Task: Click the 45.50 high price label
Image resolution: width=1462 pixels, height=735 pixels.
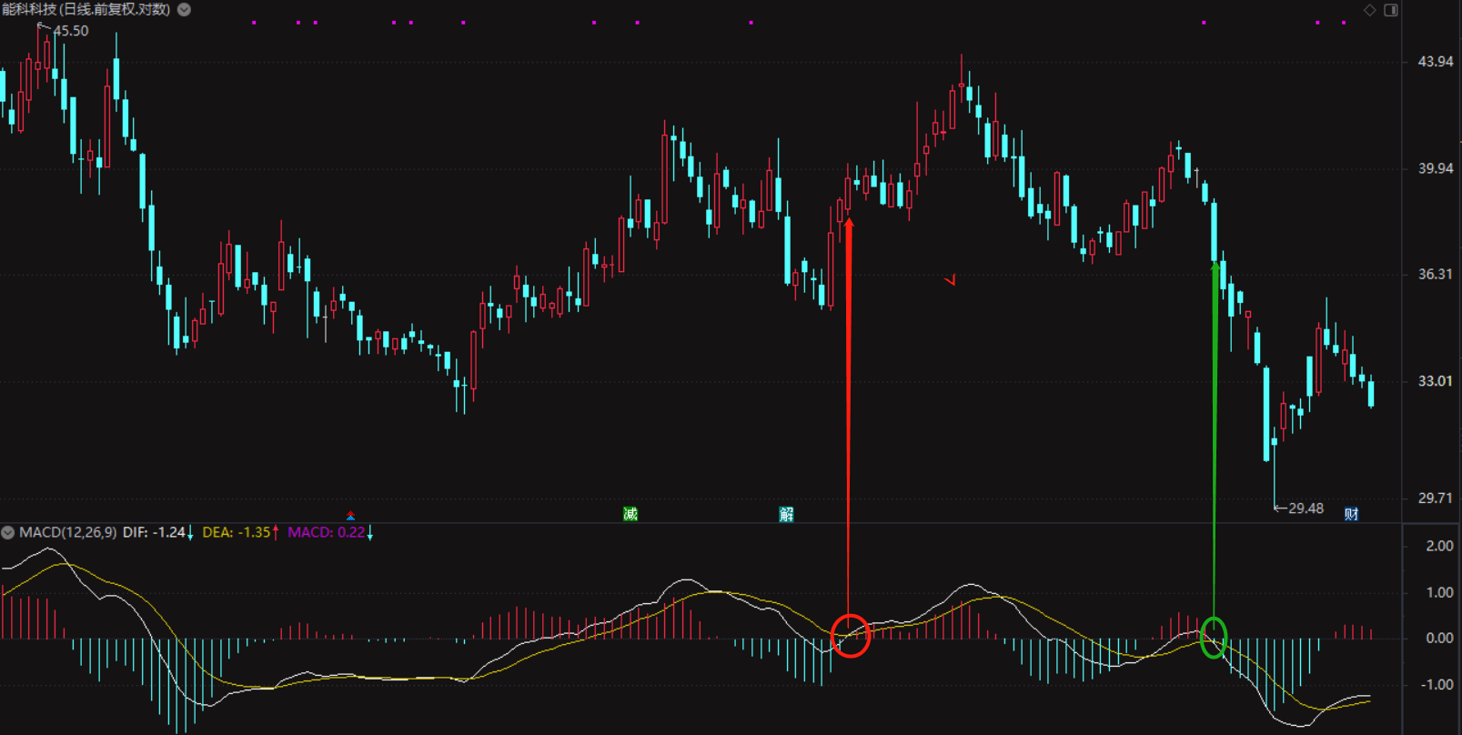Action: [71, 31]
